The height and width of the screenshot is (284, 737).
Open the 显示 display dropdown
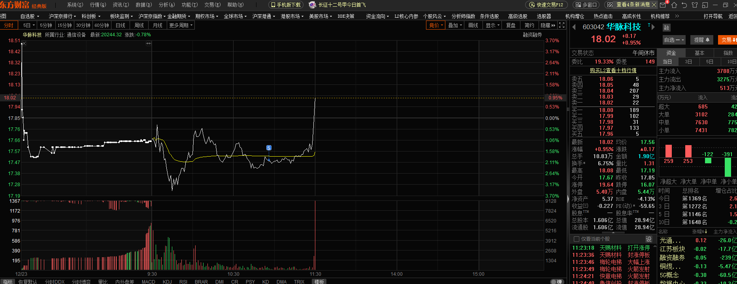[492, 25]
